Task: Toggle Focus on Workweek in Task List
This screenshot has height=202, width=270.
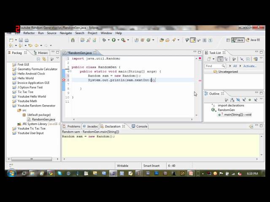Action: 234,59
